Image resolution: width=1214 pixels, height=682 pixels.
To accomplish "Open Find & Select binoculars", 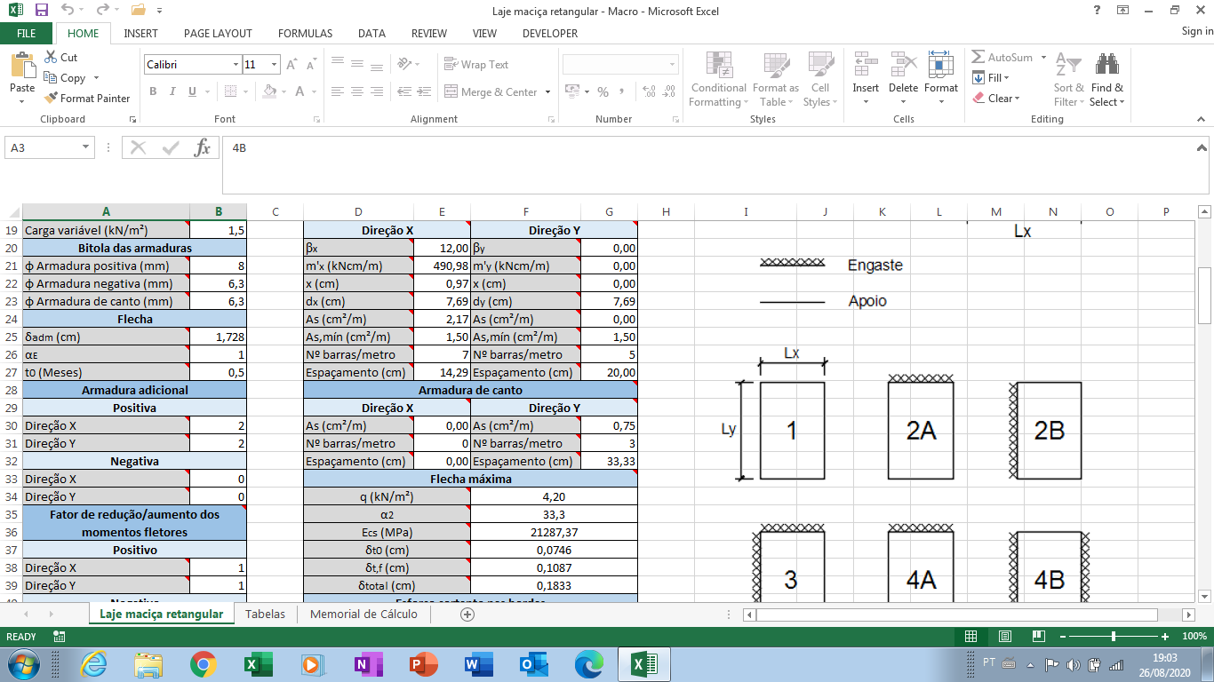I will coord(1106,79).
